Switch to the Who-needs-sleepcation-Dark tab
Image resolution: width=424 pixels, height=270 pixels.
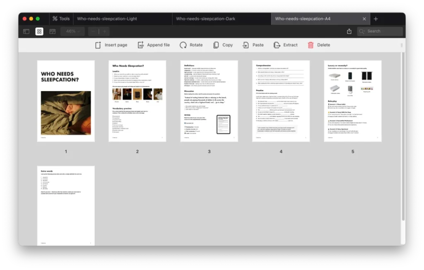[203, 19]
